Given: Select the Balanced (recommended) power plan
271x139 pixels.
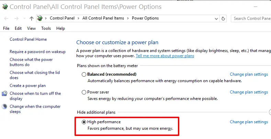Looking at the screenshot, I should point(84,74).
